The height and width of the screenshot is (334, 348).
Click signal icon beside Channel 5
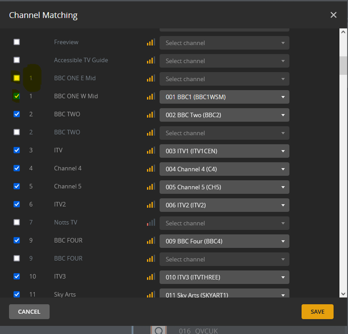151,186
